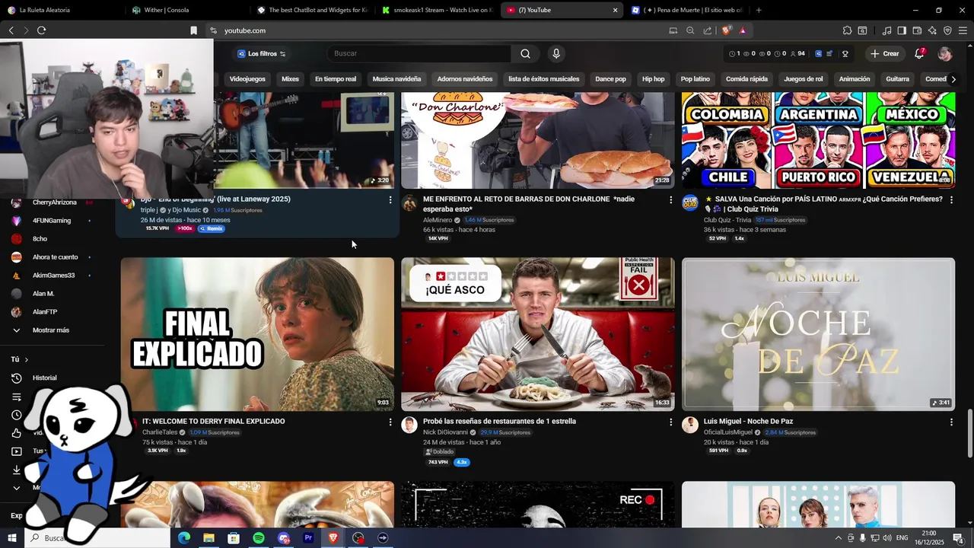Open the watch later clock icon in sidebar

click(16, 415)
